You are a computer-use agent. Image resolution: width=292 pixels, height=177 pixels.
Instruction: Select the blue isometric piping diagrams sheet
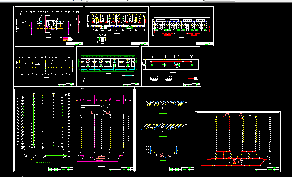(165, 130)
